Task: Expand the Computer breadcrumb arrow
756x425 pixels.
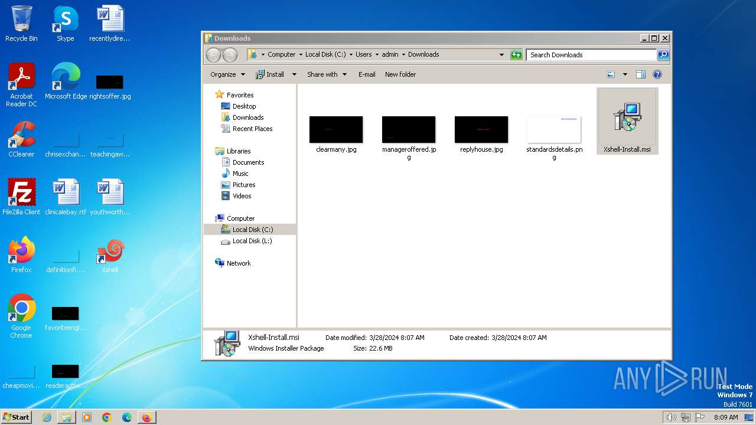Action: (x=300, y=54)
